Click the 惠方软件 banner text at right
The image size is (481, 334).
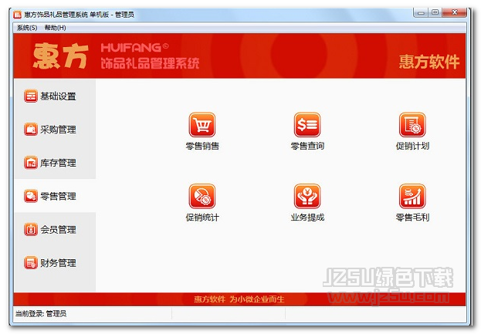point(429,62)
